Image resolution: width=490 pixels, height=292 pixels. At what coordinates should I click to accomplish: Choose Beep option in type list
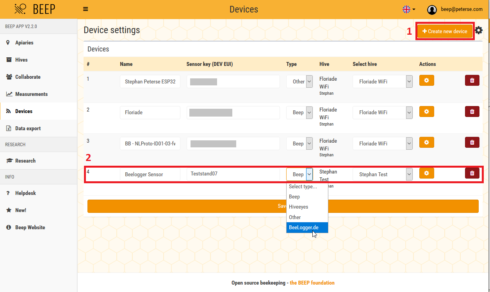click(307, 197)
